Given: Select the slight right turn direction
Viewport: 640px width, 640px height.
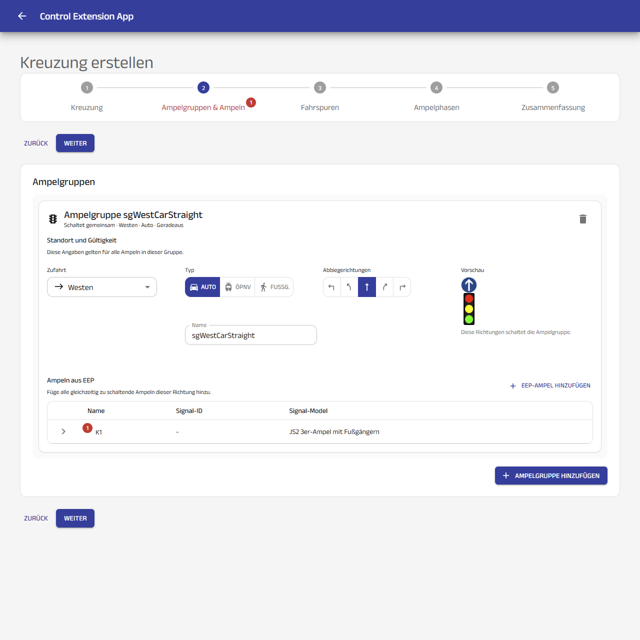Looking at the screenshot, I should [384, 287].
